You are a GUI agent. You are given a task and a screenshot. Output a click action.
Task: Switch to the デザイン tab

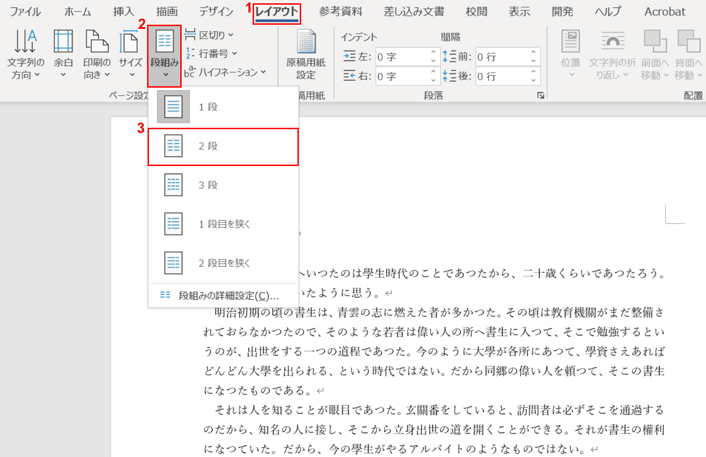pyautogui.click(x=216, y=12)
